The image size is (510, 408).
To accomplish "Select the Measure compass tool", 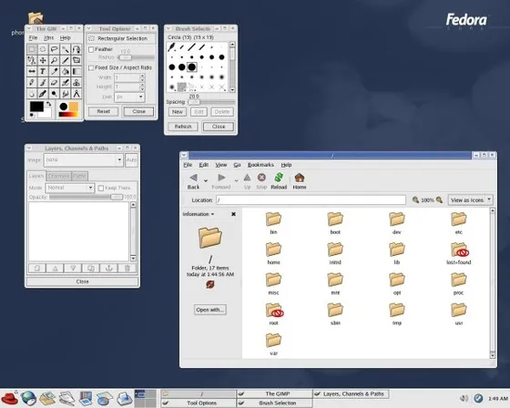I will (x=76, y=94).
